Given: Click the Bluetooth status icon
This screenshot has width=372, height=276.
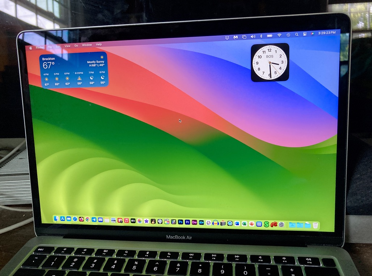Looking at the screenshot, I should (261, 36).
